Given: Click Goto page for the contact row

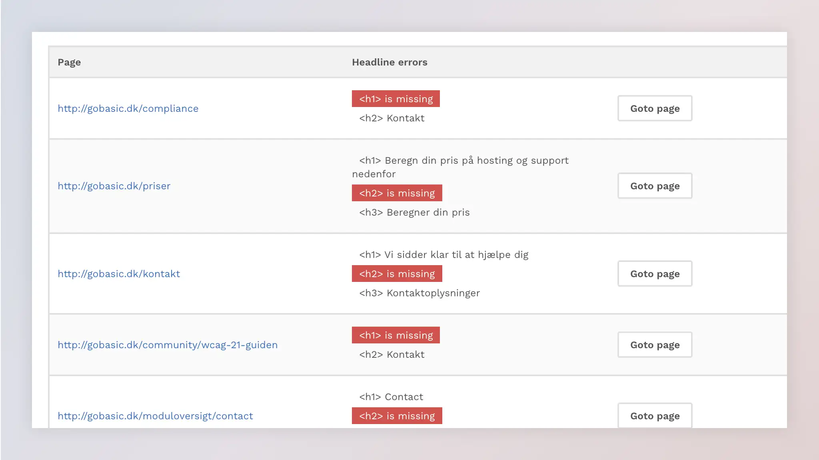Looking at the screenshot, I should pos(655,416).
